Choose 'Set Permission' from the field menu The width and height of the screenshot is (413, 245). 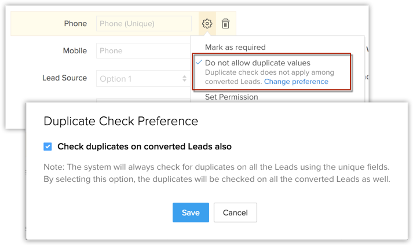point(232,97)
